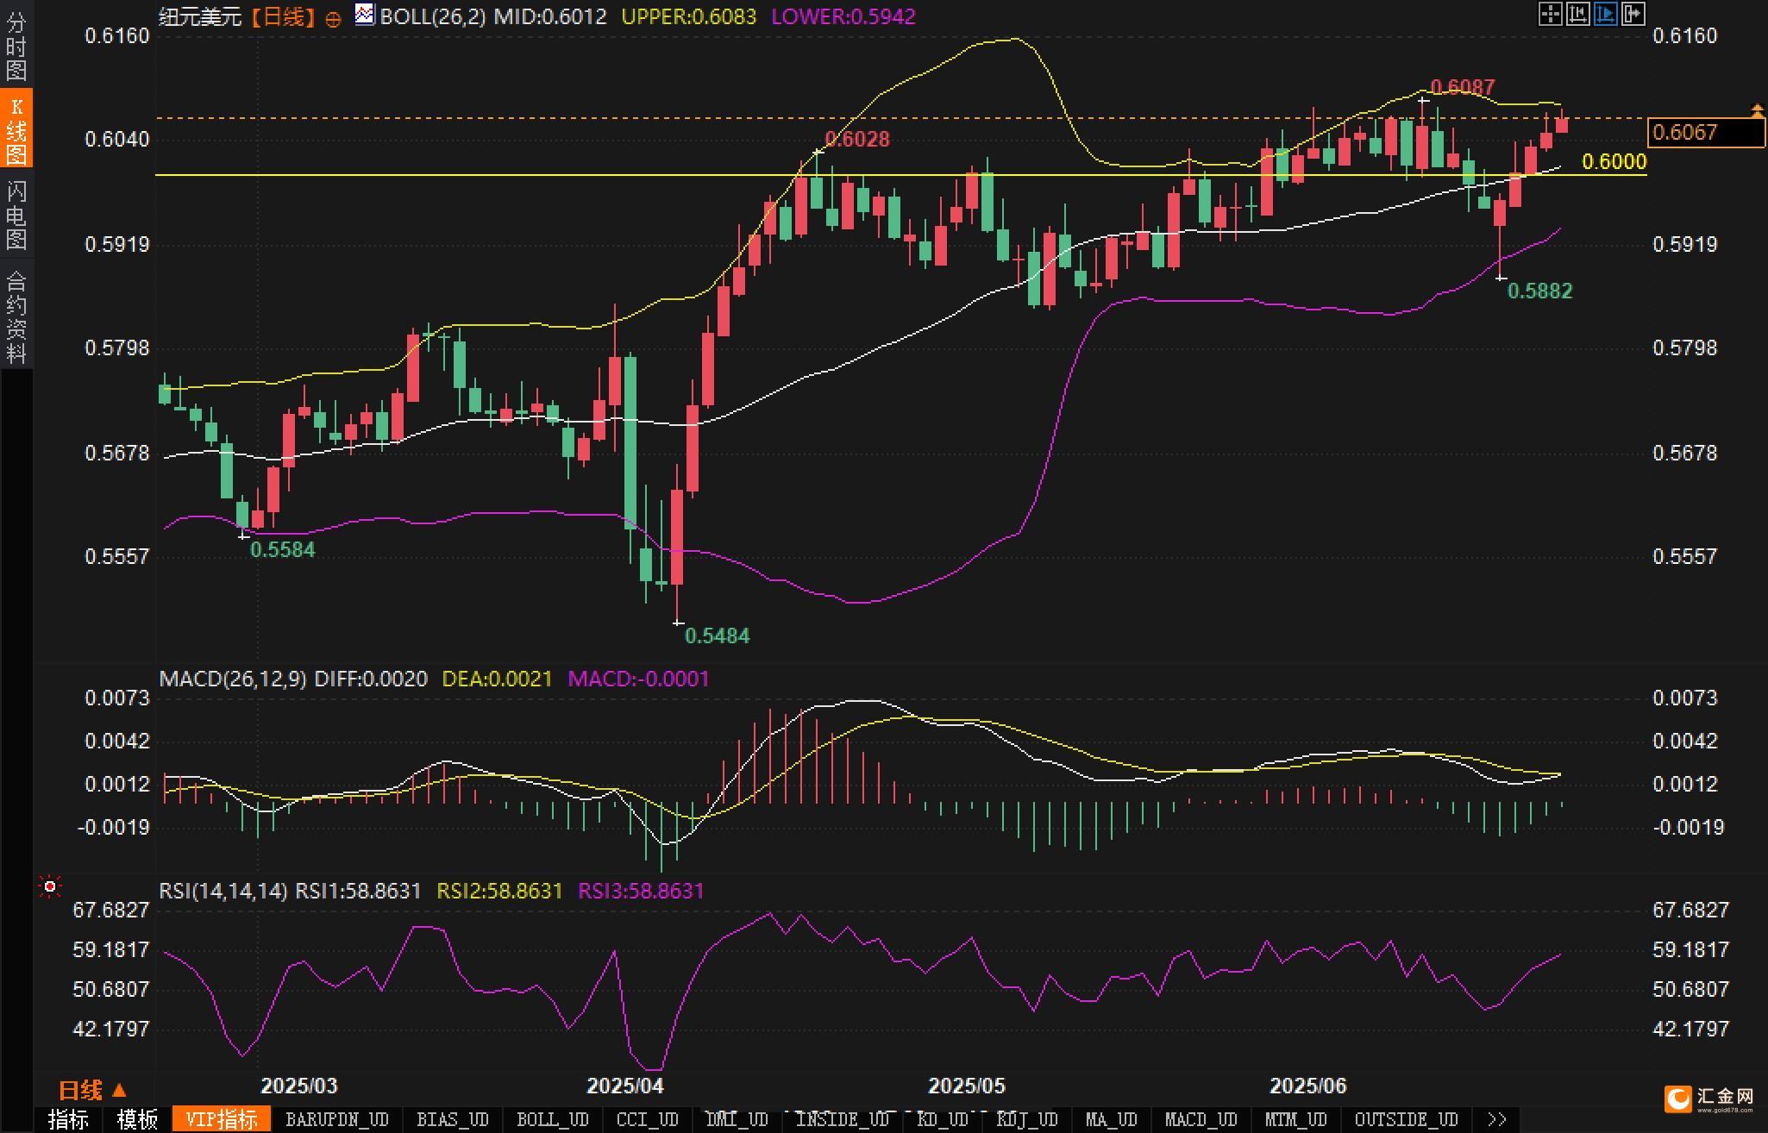Click the 纽元美元 symbol name
The width and height of the screenshot is (1768, 1133).
(x=200, y=16)
